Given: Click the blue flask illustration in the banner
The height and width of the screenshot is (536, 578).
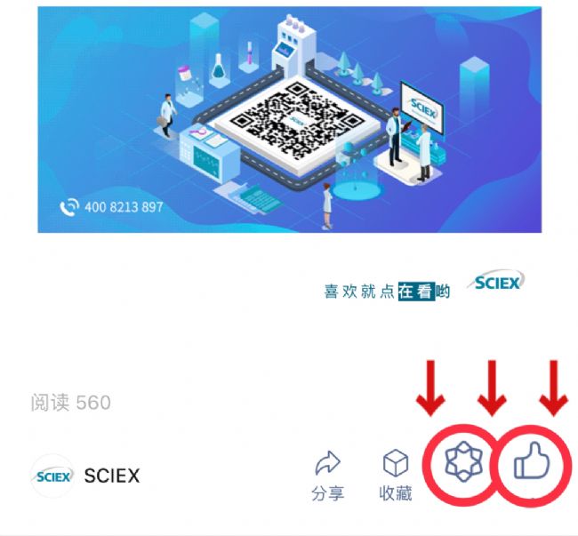Looking at the screenshot, I should (x=218, y=67).
